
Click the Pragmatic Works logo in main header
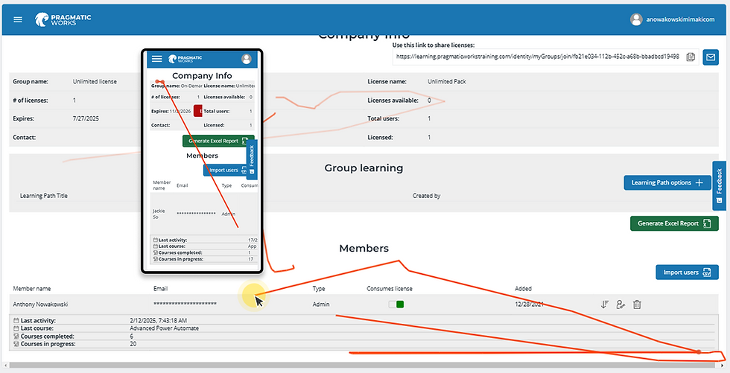pos(63,19)
